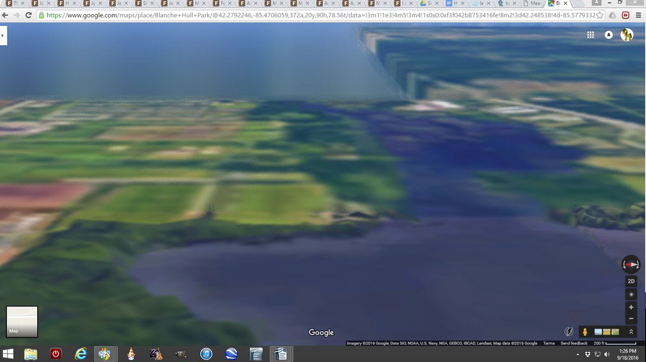The image size is (646, 362).
Task: Open Google notifications bell
Action: pos(609,35)
